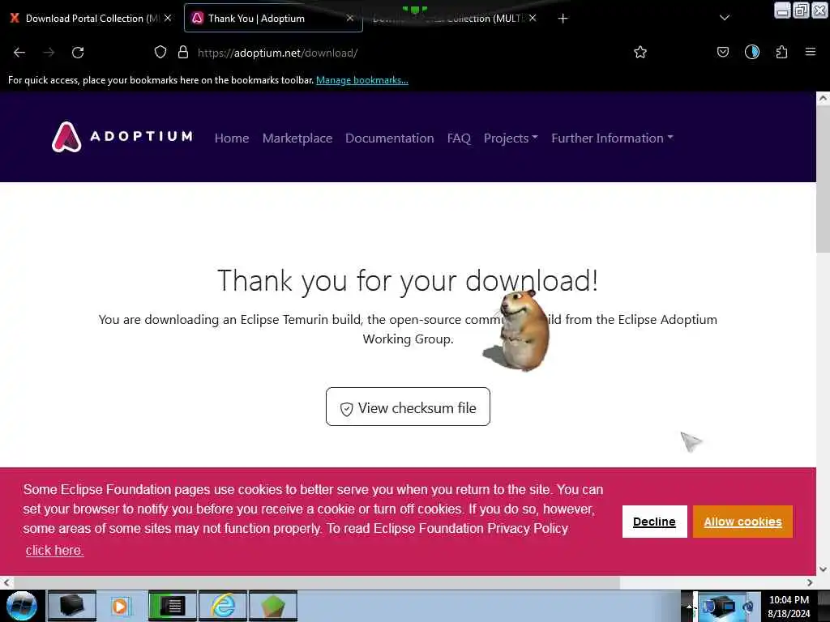Click the horizontal scrollbar thumb
This screenshot has width=830, height=622.
click(x=315, y=582)
